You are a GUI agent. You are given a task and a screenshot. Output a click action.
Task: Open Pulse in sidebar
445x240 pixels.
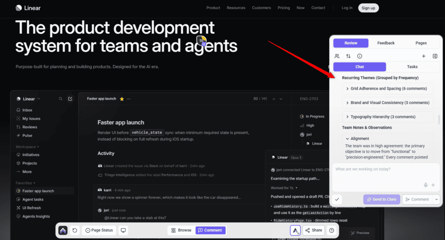pyautogui.click(x=24, y=136)
